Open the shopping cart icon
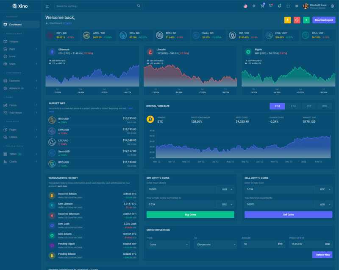 point(262,6)
